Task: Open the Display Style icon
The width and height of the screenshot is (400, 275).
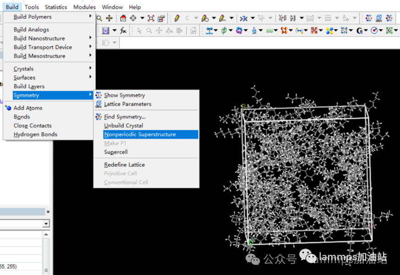Action: click(x=161, y=18)
